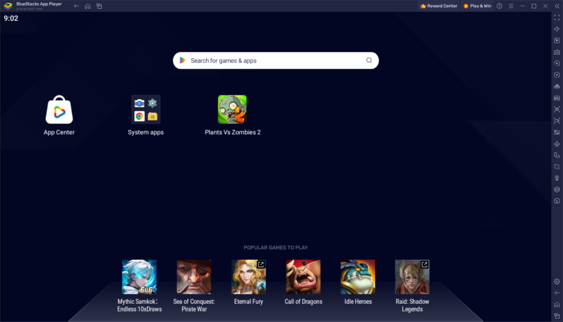Click the magnifier icon in search bar

369,61
